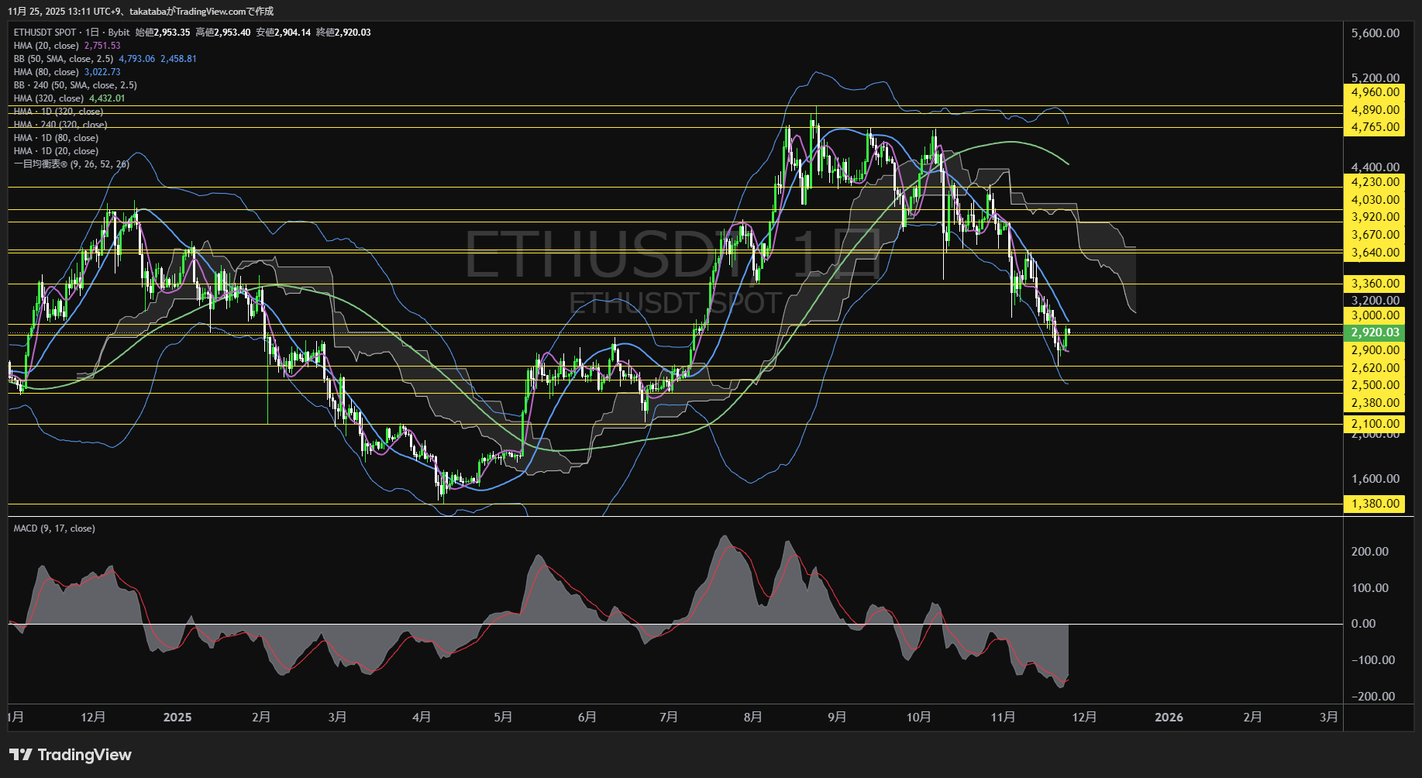The width and height of the screenshot is (1422, 778).
Task: Click the yellow 3,360.00 price tag
Action: (1375, 284)
